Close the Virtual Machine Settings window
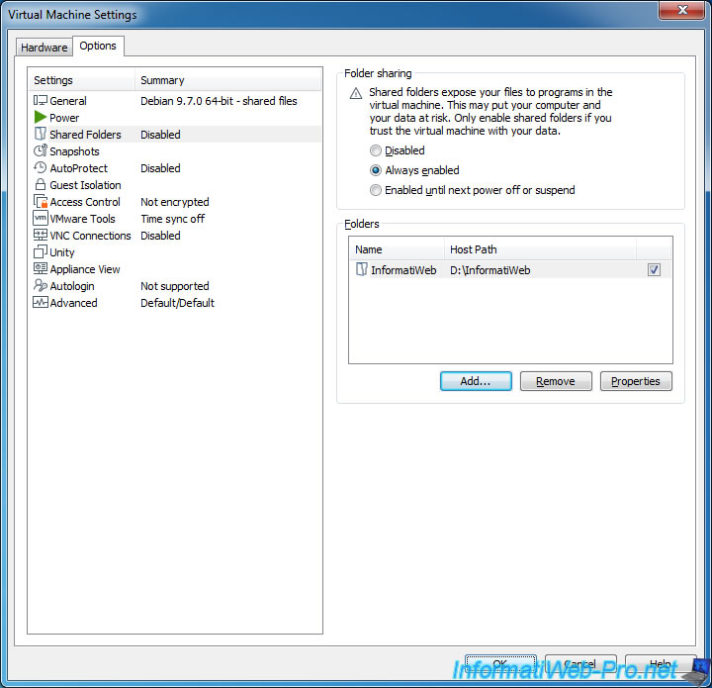The image size is (712, 688). pos(682,10)
